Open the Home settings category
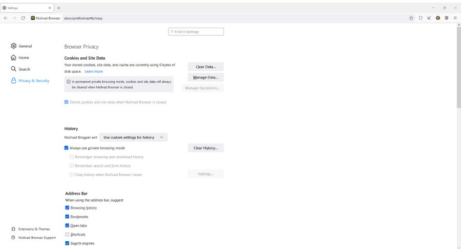461x251 pixels. point(20,57)
